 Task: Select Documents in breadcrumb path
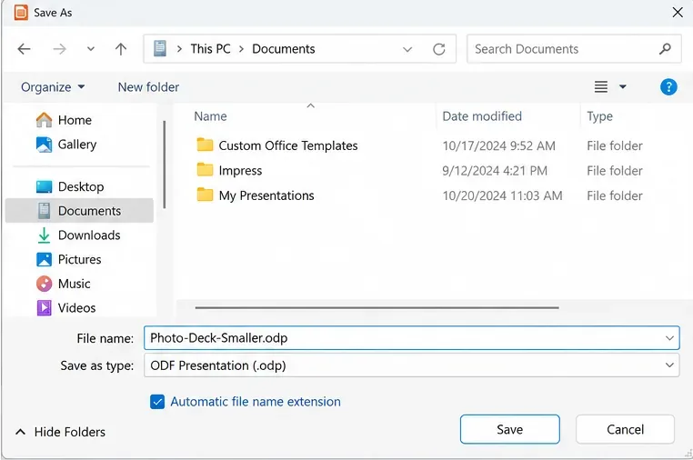(x=284, y=48)
